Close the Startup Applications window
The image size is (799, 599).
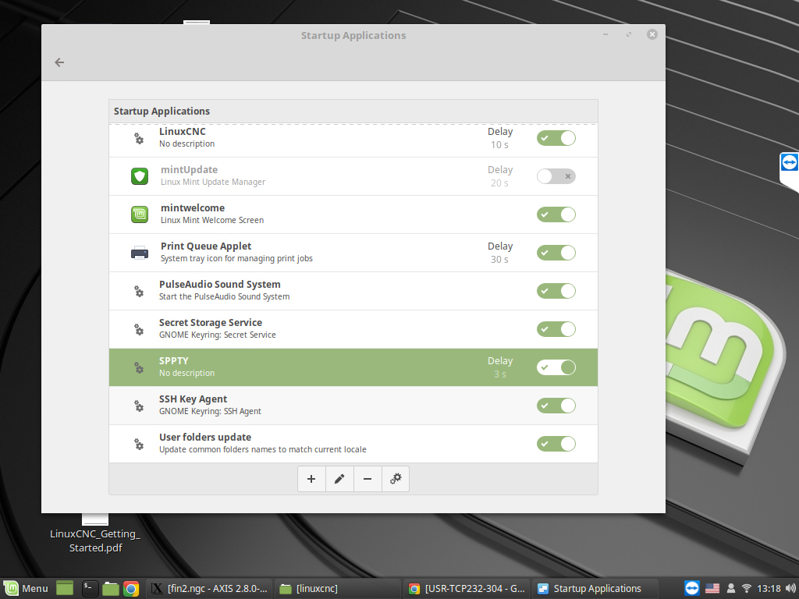652,34
